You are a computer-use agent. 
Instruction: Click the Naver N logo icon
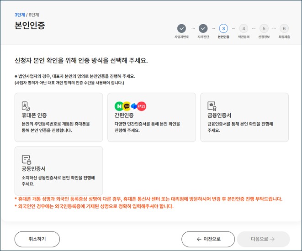[119, 106]
